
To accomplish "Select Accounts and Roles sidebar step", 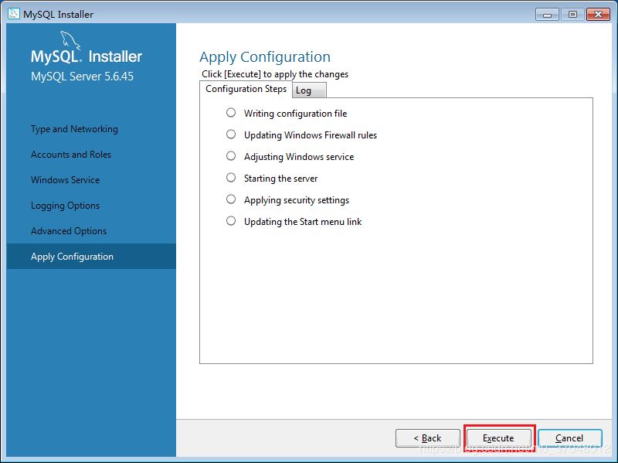I will pyautogui.click(x=71, y=155).
